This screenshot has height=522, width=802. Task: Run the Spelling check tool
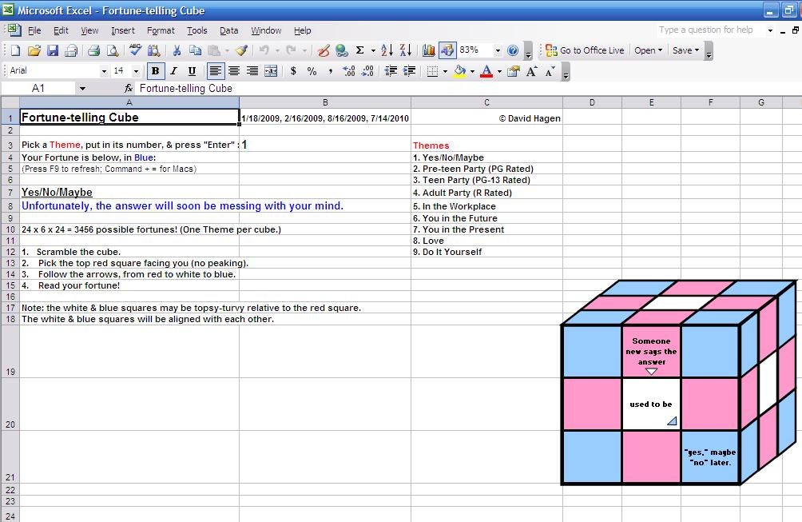(135, 50)
